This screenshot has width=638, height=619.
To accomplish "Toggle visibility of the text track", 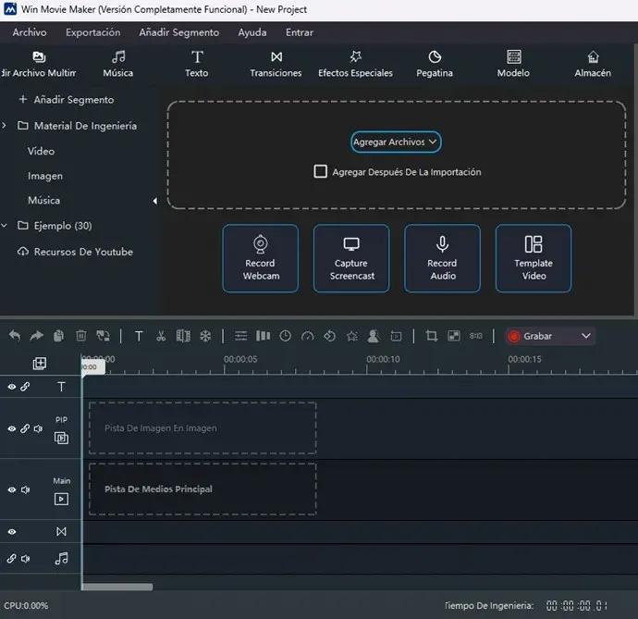I will click(12, 387).
